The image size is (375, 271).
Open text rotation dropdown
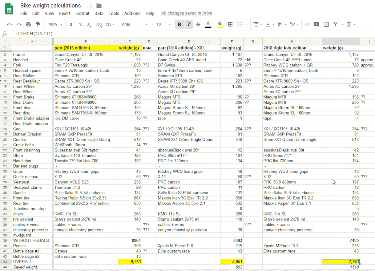[x=294, y=24]
